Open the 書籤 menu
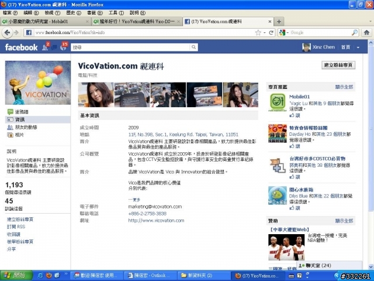The width and height of the screenshot is (374, 281). 95,13
